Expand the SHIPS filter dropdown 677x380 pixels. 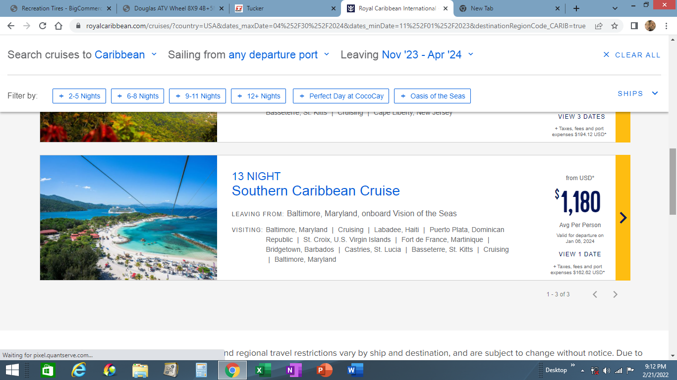(x=638, y=94)
